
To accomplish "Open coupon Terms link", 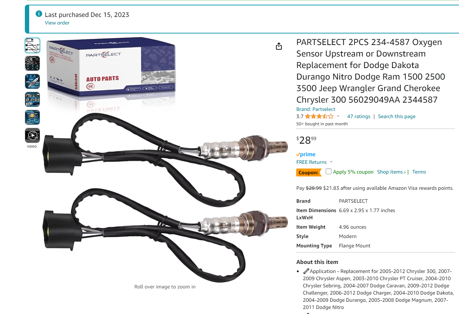I will 419,172.
